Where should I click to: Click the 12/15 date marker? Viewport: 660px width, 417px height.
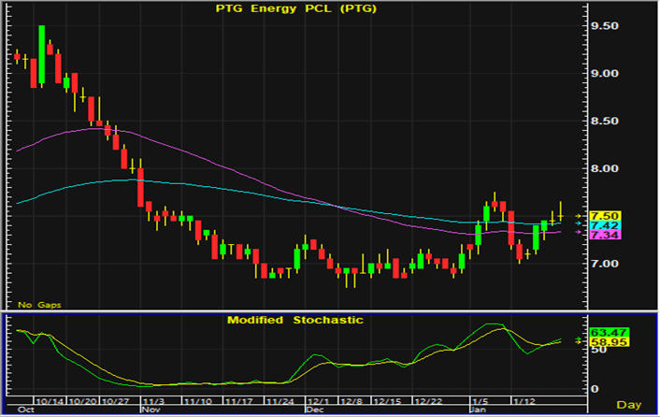point(388,401)
